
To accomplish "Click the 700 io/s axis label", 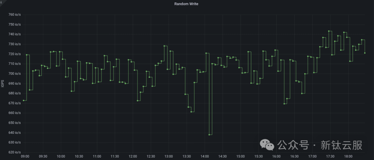I will (15, 73).
